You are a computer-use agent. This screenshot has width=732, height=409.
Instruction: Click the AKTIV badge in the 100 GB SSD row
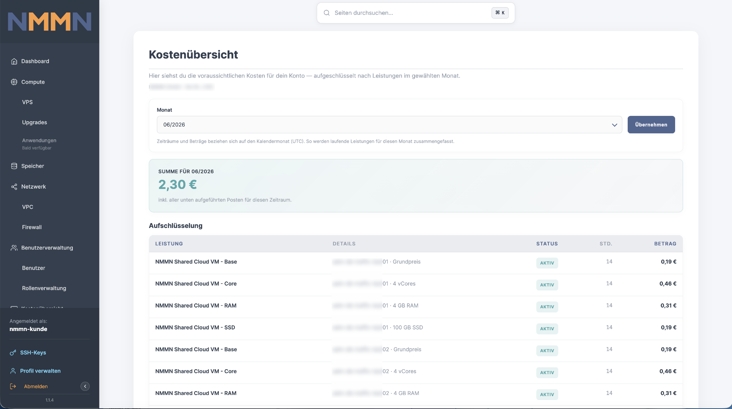(547, 329)
